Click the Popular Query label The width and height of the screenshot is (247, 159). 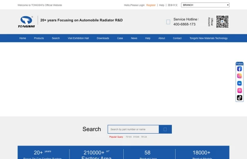116,137
